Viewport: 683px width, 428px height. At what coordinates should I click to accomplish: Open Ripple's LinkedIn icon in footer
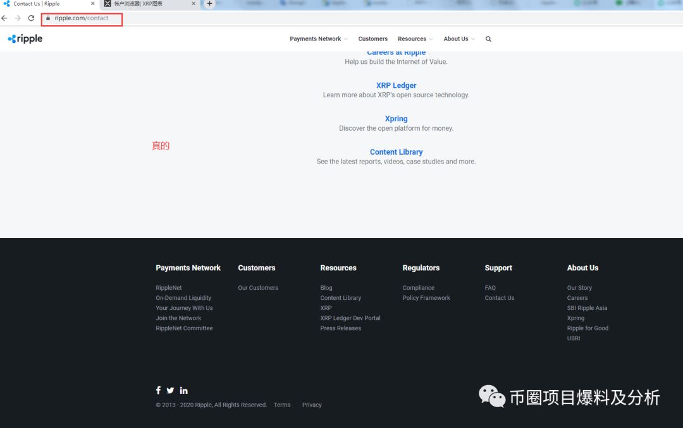[x=184, y=391]
